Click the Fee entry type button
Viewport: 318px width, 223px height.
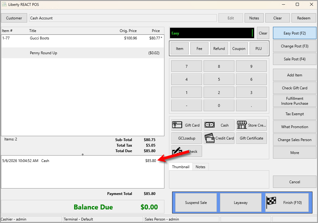point(199,48)
